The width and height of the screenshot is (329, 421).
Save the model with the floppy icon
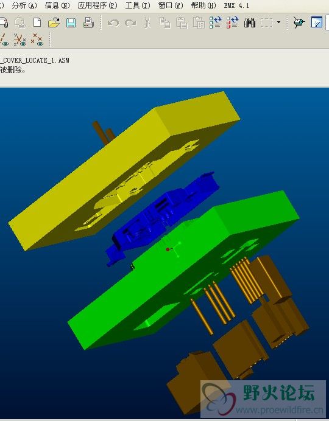tap(71, 23)
